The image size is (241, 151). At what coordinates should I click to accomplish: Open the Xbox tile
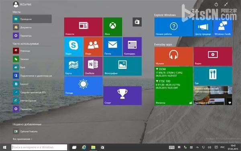click(x=112, y=27)
